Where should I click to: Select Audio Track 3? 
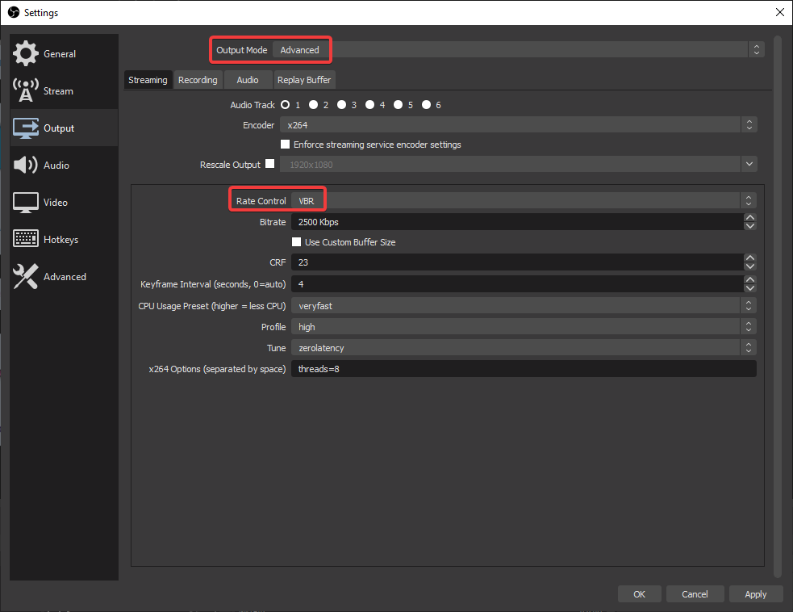[341, 104]
